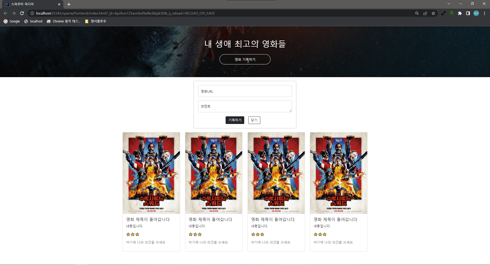Click the diagonal-arrows extension icon
This screenshot has width=490, height=265.
point(444,13)
